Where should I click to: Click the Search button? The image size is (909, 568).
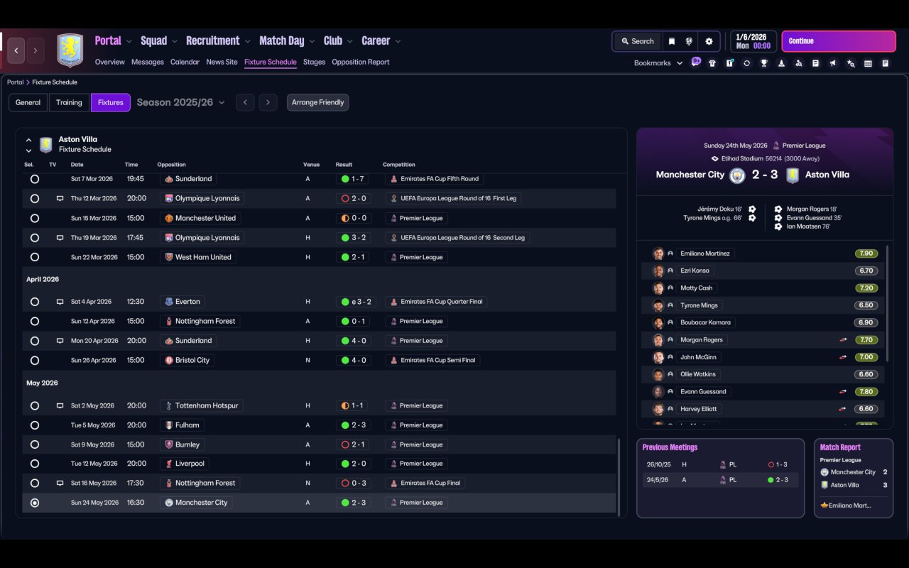coord(637,41)
